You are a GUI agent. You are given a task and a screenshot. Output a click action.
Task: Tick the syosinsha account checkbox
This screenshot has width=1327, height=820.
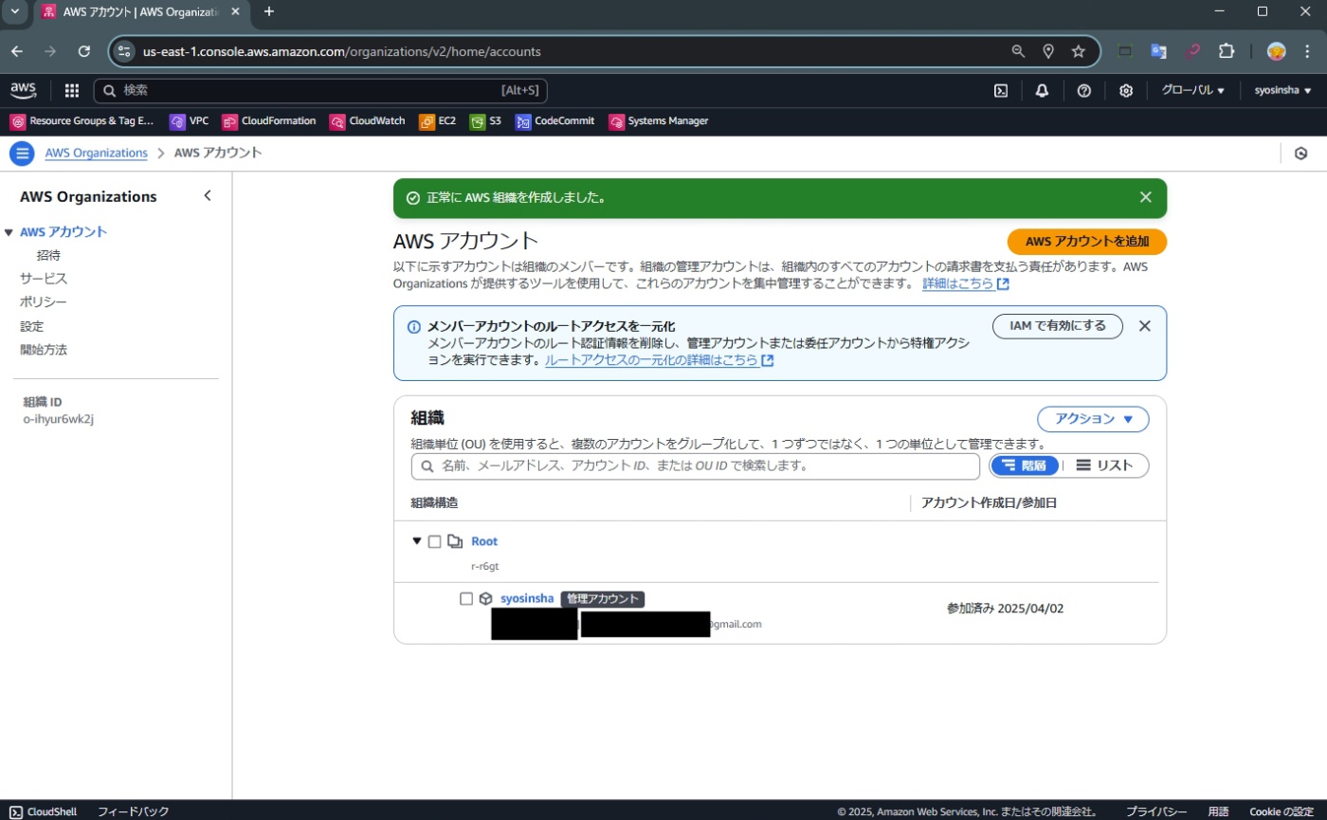click(465, 598)
